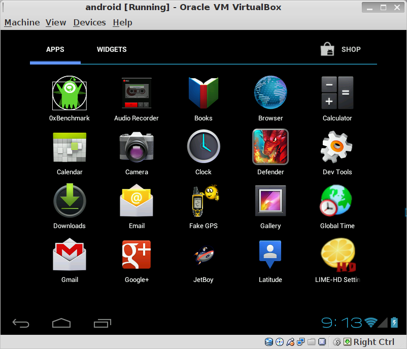
Task: Launch Fake GPS
Action: 203,200
